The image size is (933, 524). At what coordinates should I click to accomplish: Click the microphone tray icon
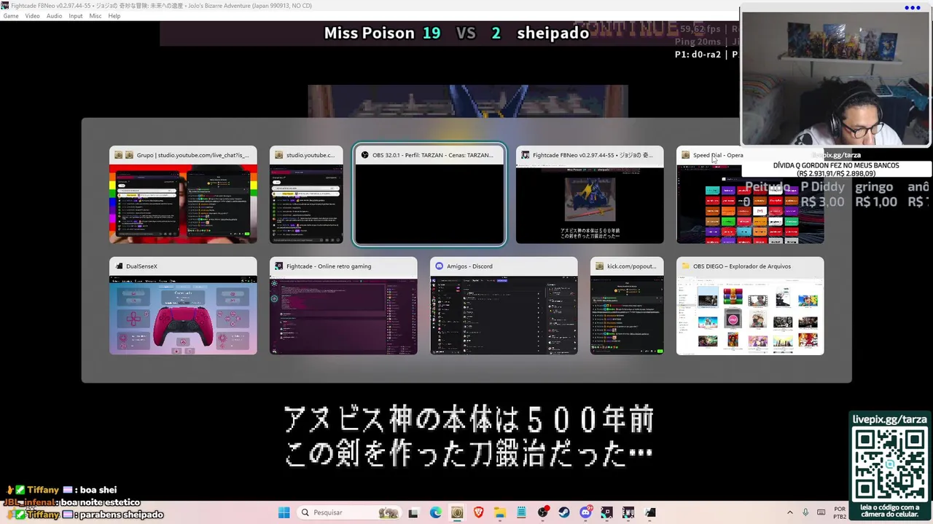[x=805, y=512]
